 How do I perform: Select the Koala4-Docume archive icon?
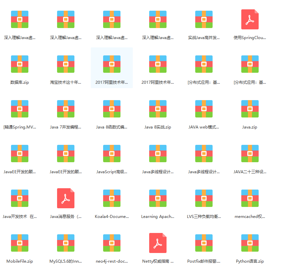(112, 198)
